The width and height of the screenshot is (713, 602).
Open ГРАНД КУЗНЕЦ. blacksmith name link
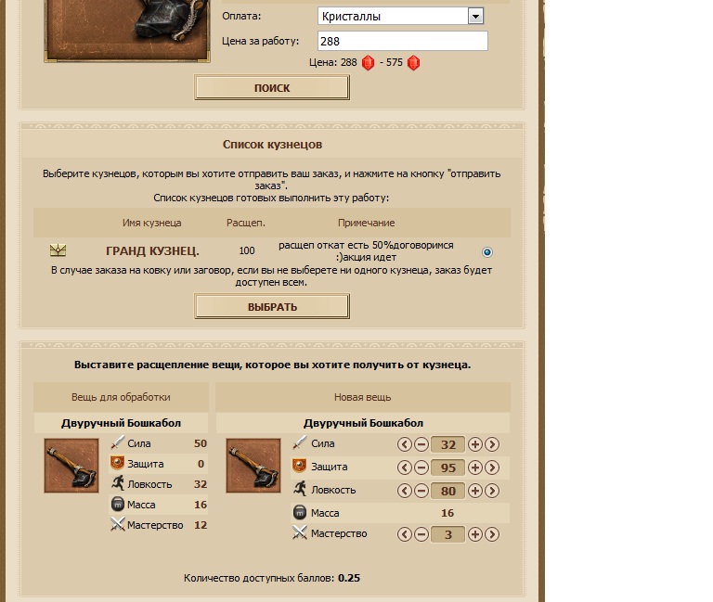[152, 250]
